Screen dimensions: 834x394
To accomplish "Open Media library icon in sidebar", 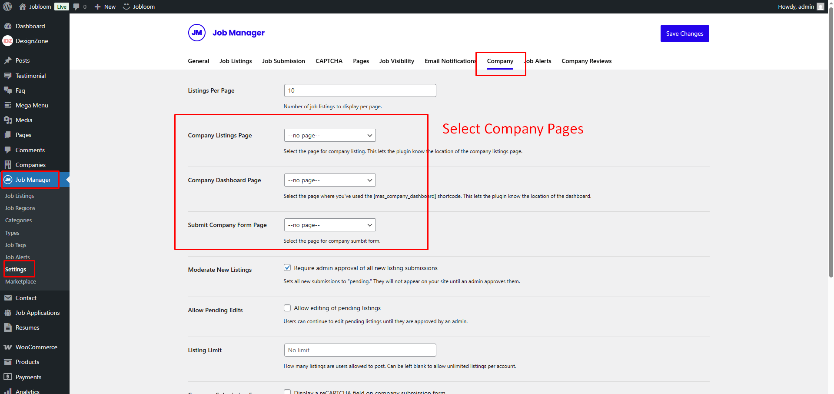I will coord(8,120).
